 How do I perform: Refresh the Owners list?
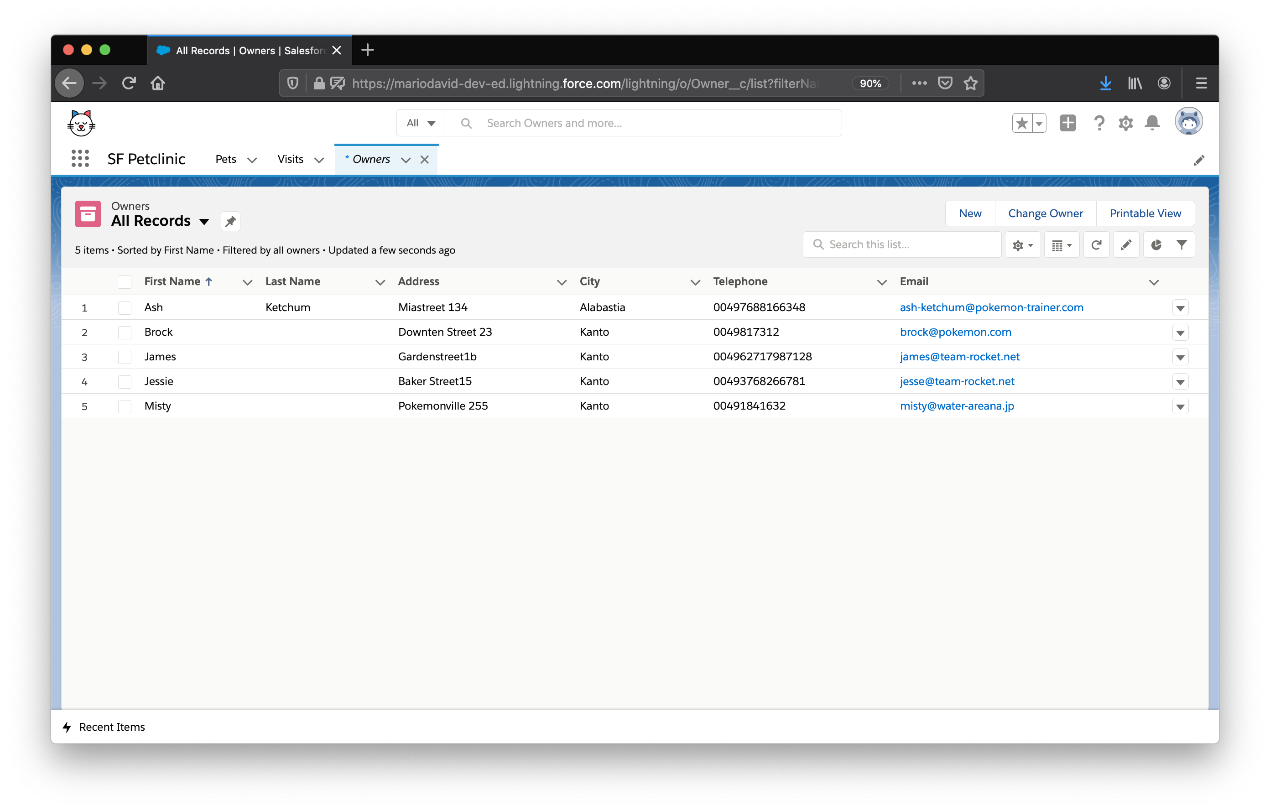tap(1096, 244)
